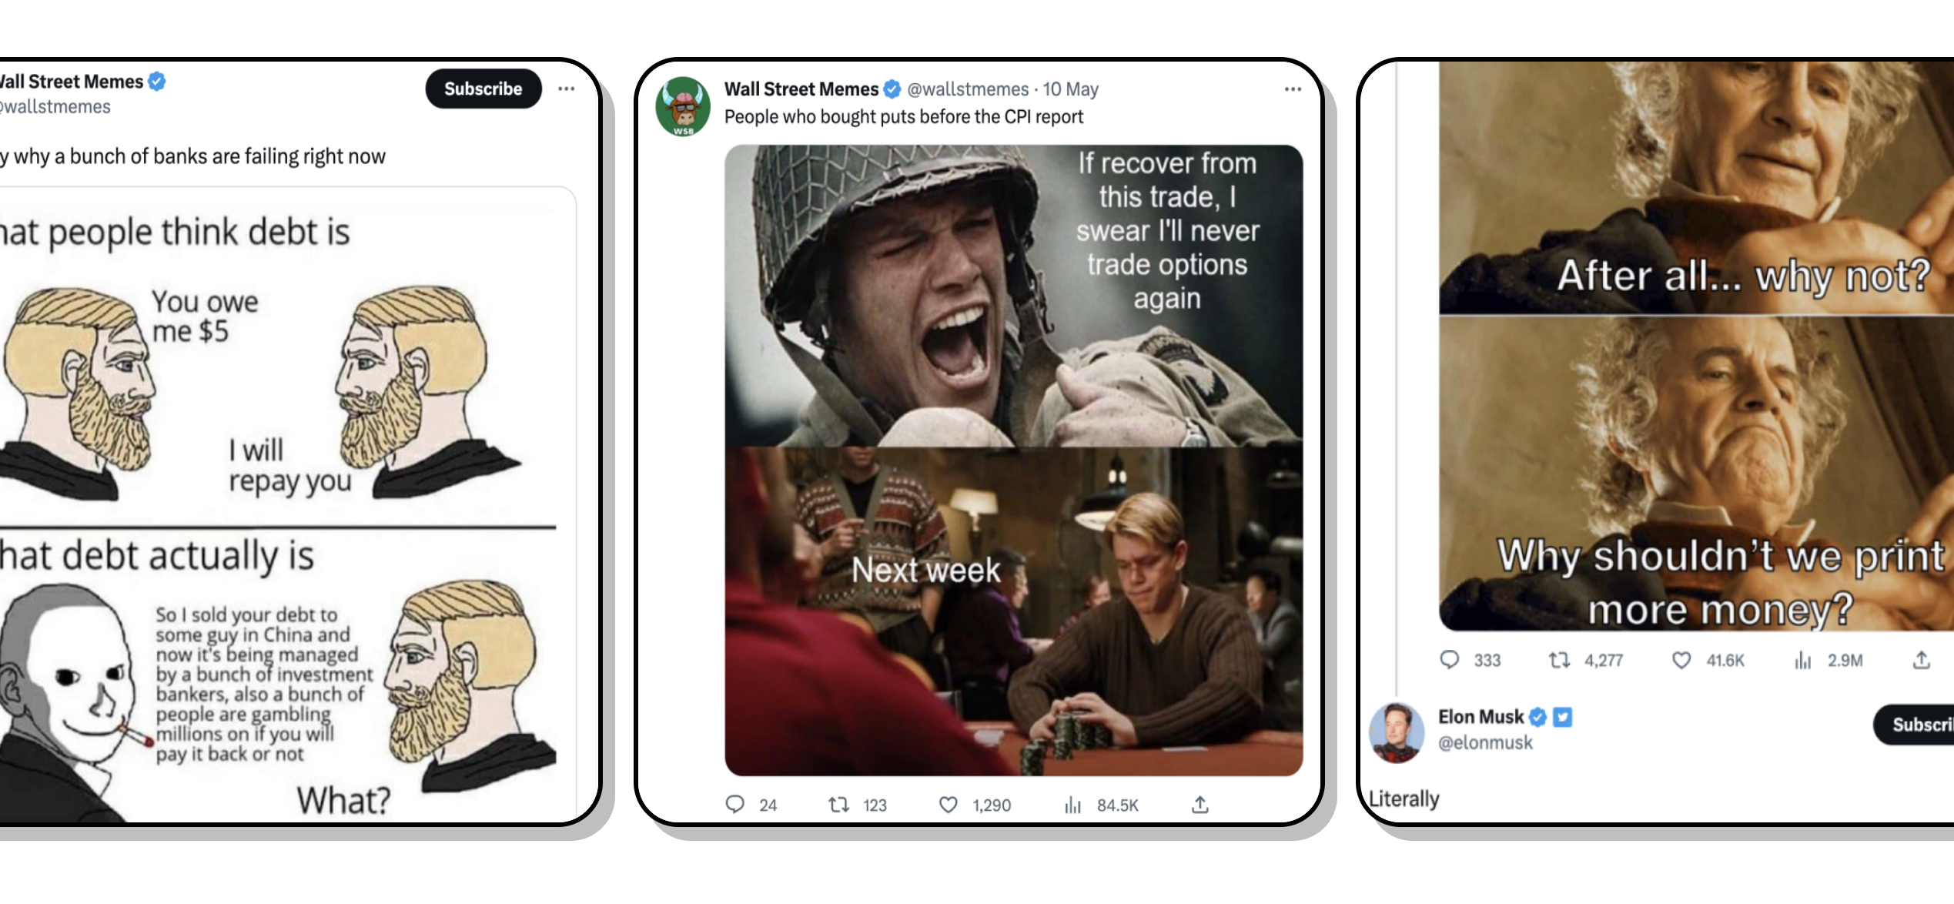
Task: Reply to the print more money tweet
Action: 1450,660
